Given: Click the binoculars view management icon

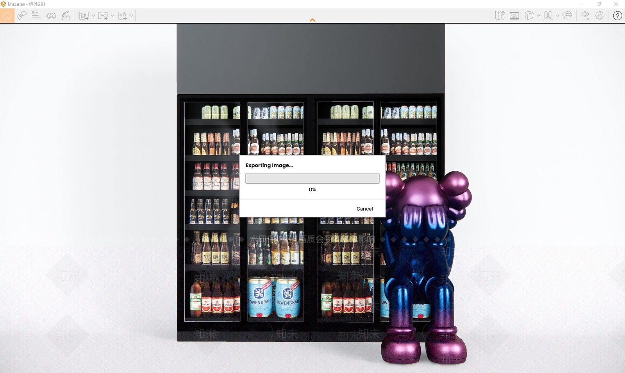Looking at the screenshot, I should [x=51, y=16].
